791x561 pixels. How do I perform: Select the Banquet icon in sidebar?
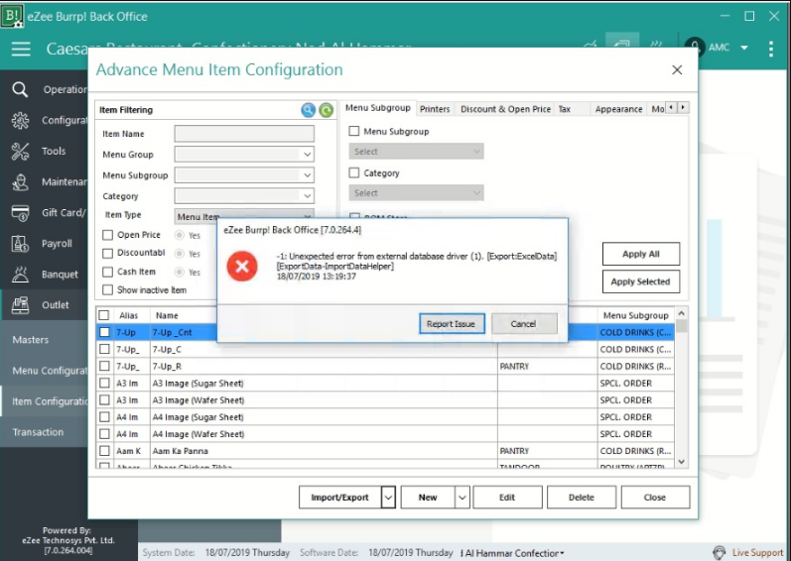[x=20, y=275]
